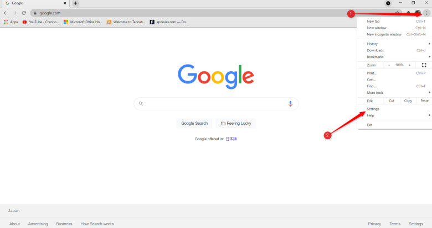
Task: Click the dark circular icon in title bar
Action: 388,3
